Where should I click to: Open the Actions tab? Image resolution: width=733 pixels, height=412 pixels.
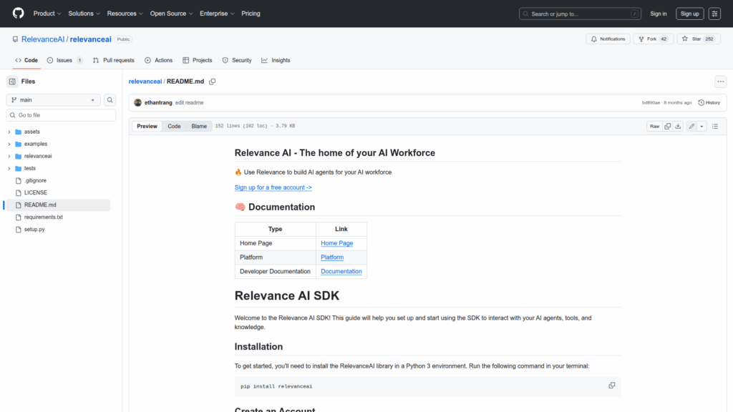pyautogui.click(x=158, y=60)
